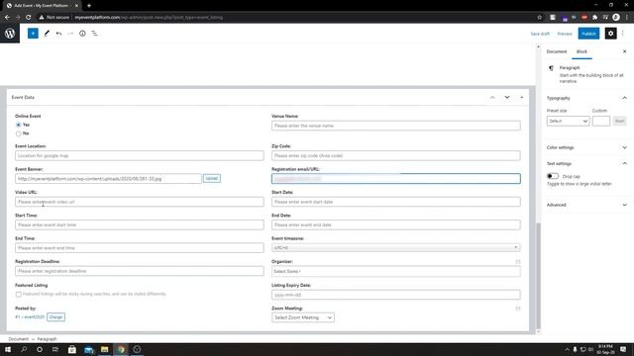Viewport: 634px width, 356px height.
Task: Select the pencil edit tool
Action: pos(47,34)
